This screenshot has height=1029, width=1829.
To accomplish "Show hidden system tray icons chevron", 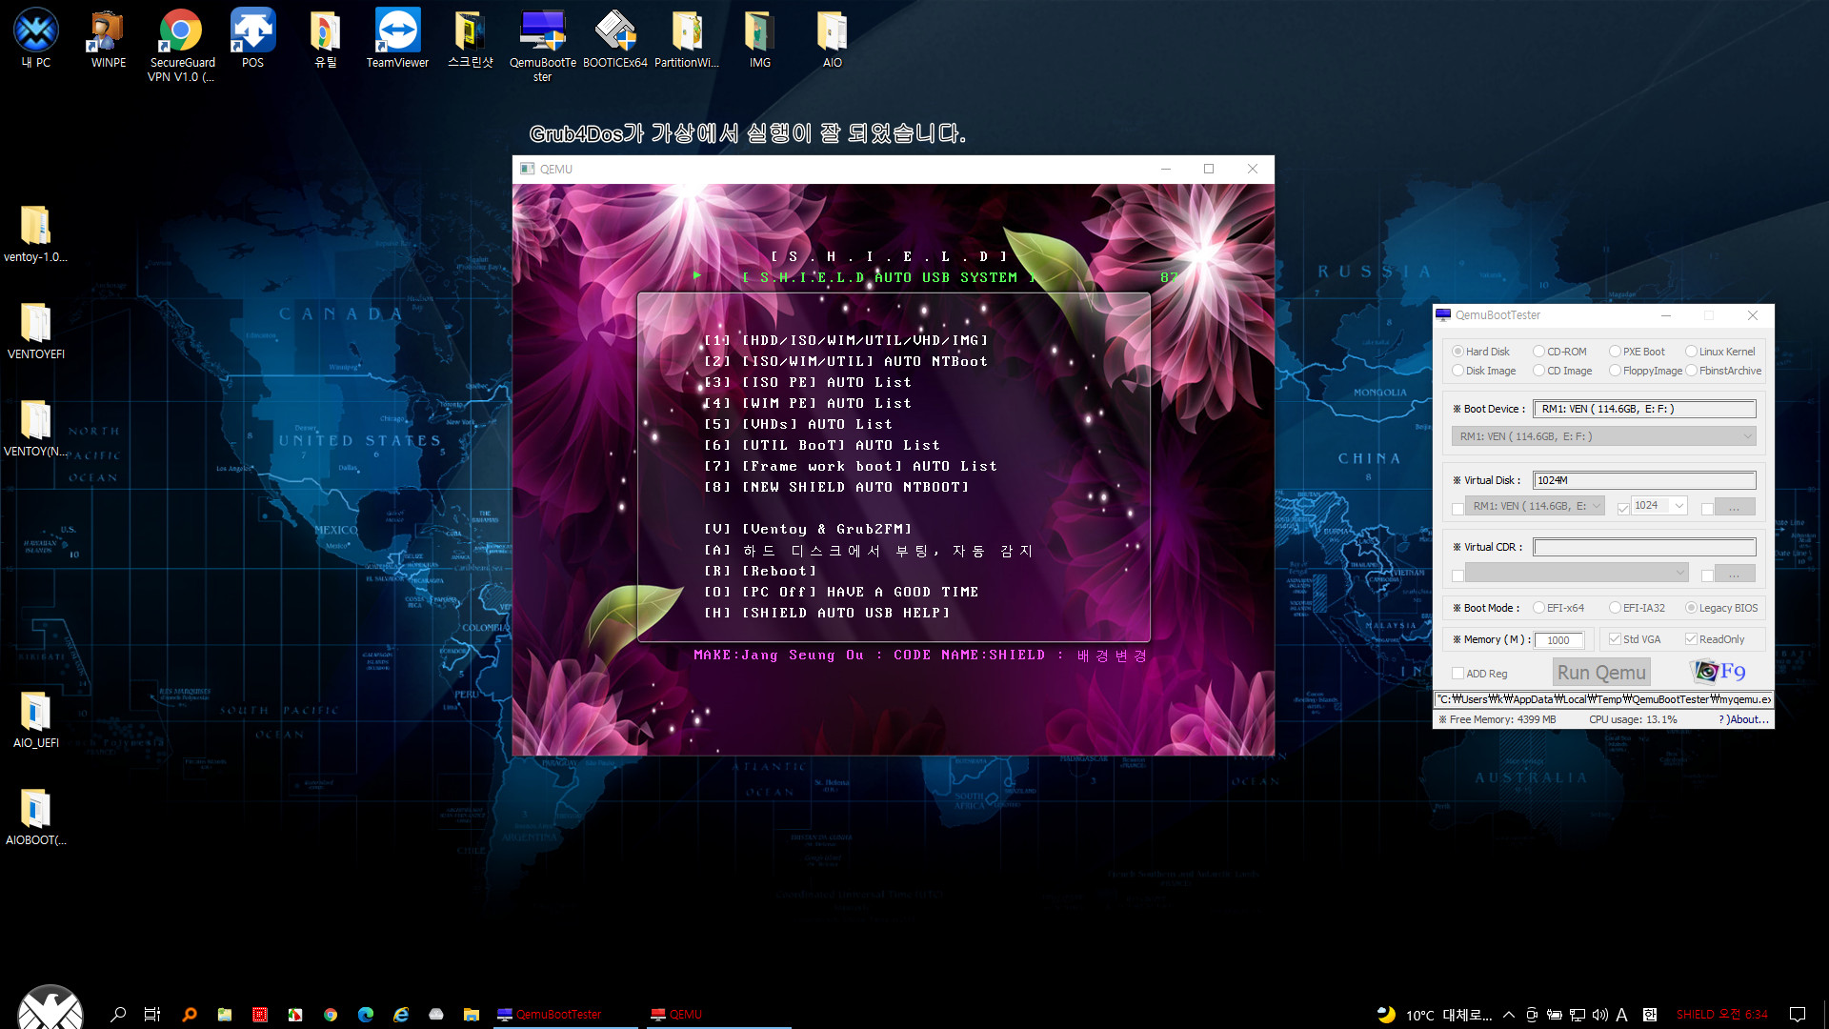I will (1509, 1015).
